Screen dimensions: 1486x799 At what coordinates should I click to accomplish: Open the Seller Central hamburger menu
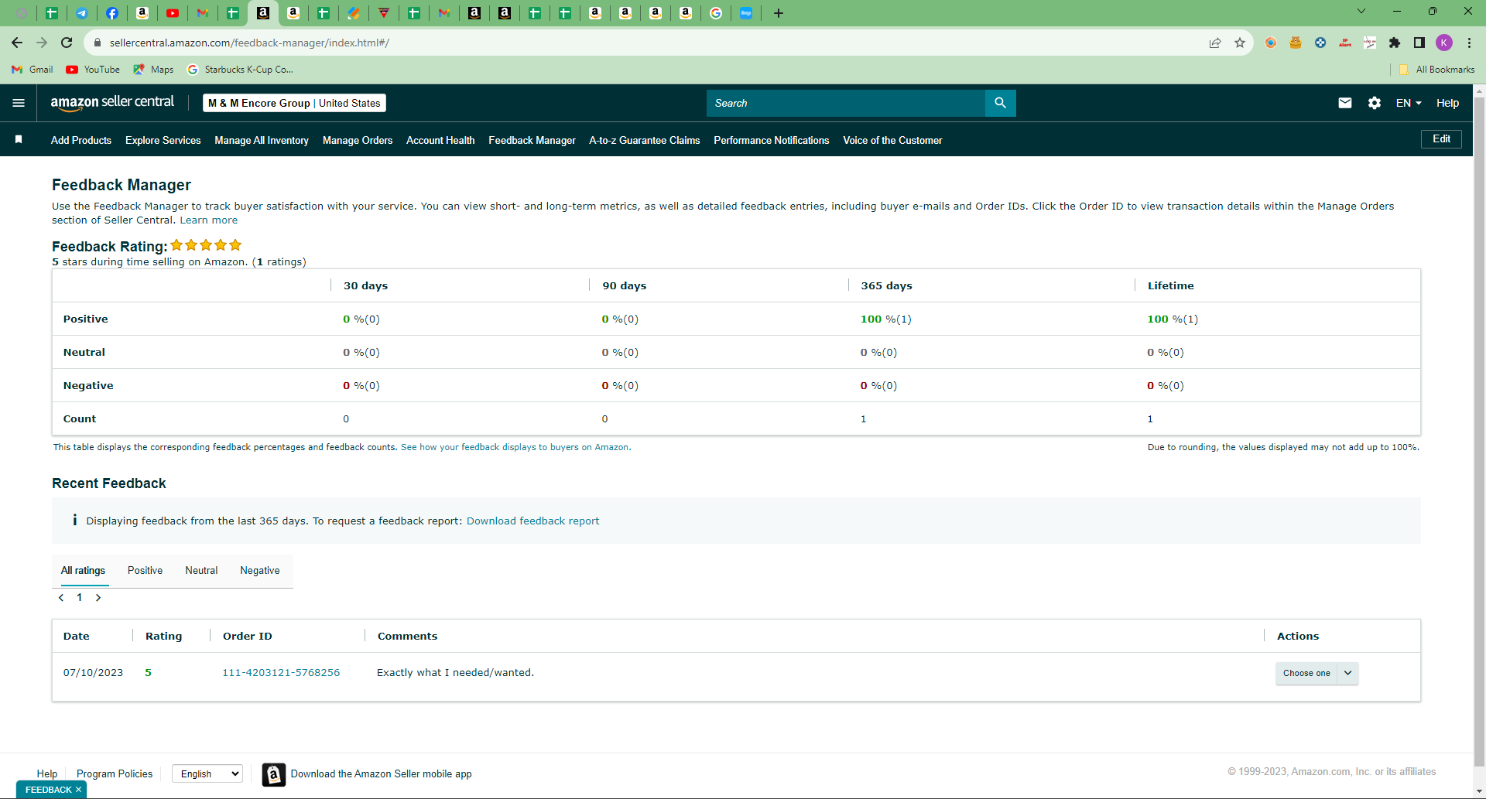19,103
